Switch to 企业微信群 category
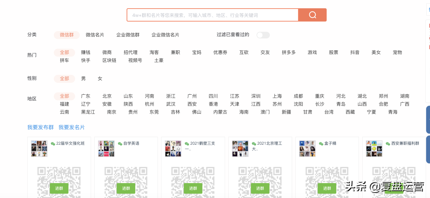 coord(128,35)
